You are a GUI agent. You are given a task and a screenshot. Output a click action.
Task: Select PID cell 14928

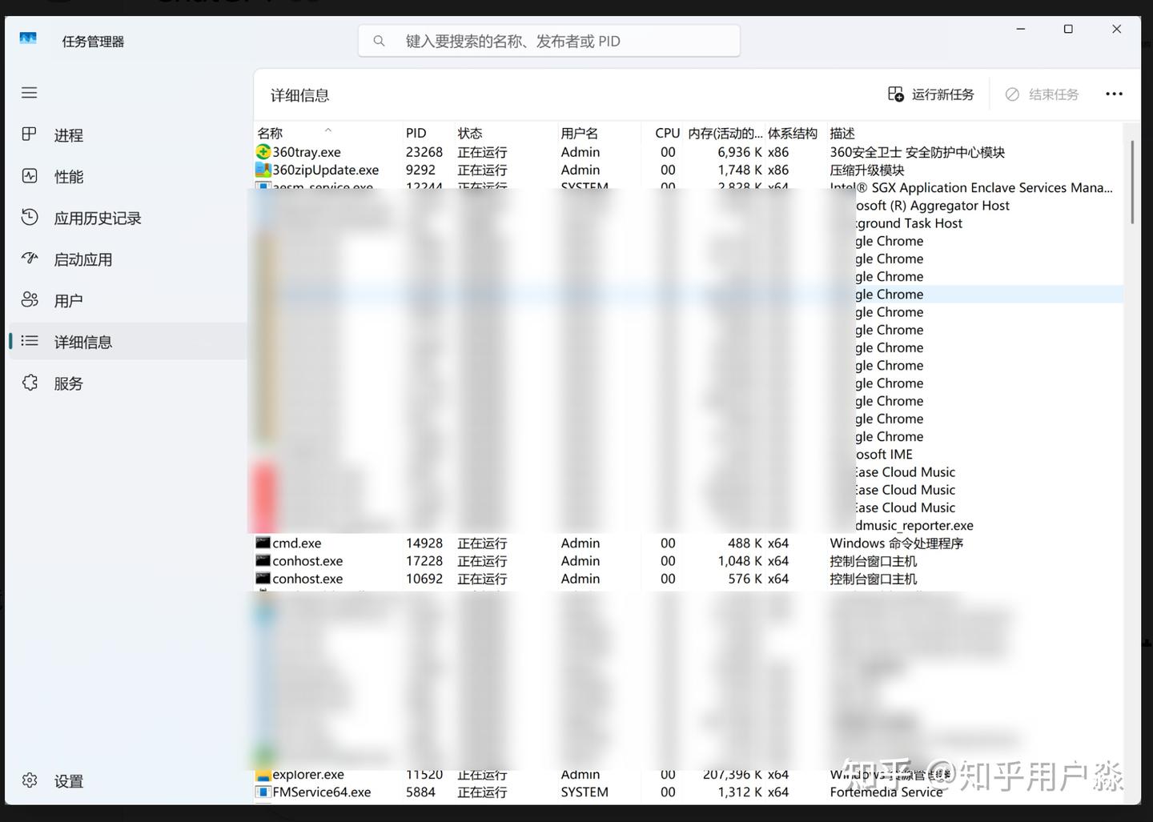[x=424, y=543]
